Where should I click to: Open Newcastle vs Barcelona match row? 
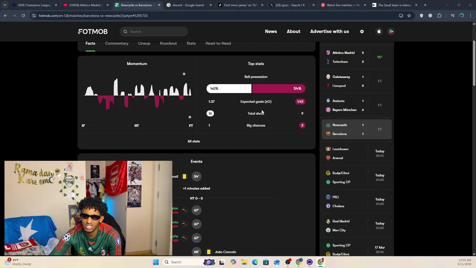point(356,130)
